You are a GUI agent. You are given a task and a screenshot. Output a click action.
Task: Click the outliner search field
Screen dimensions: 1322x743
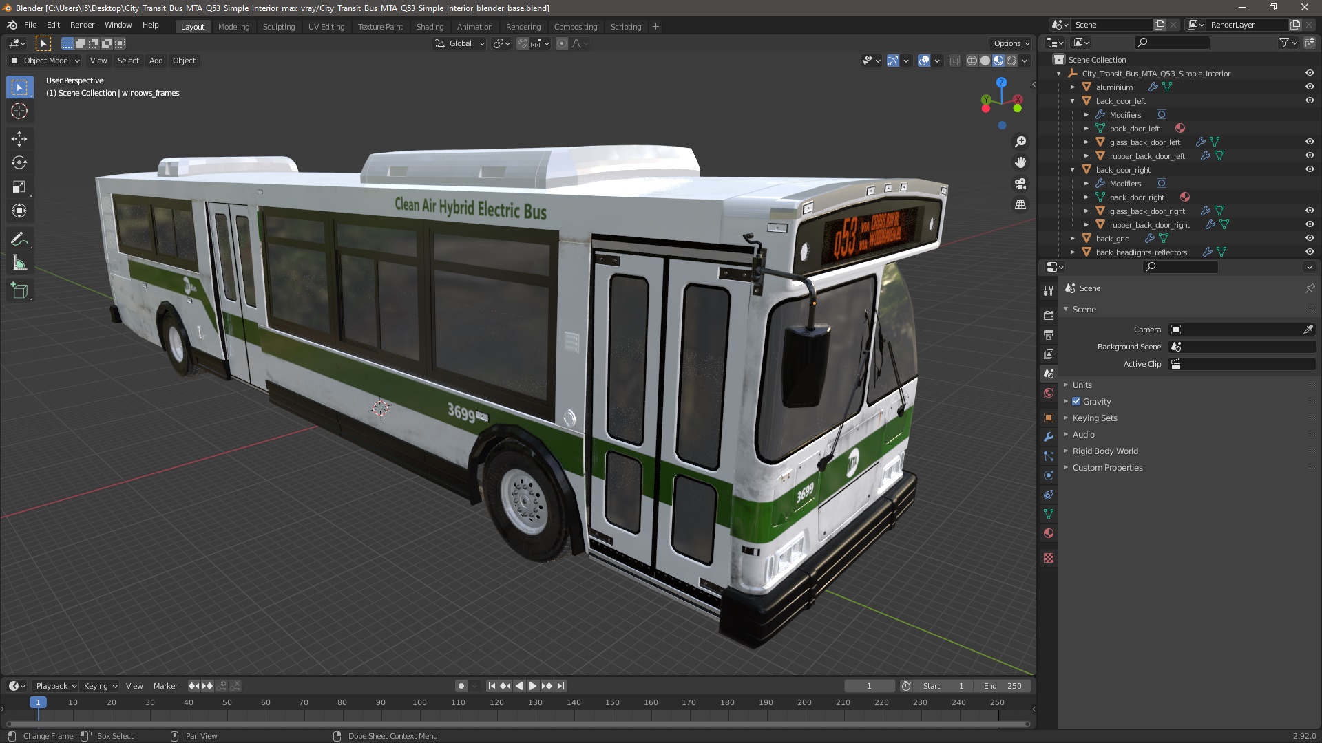[1172, 43]
